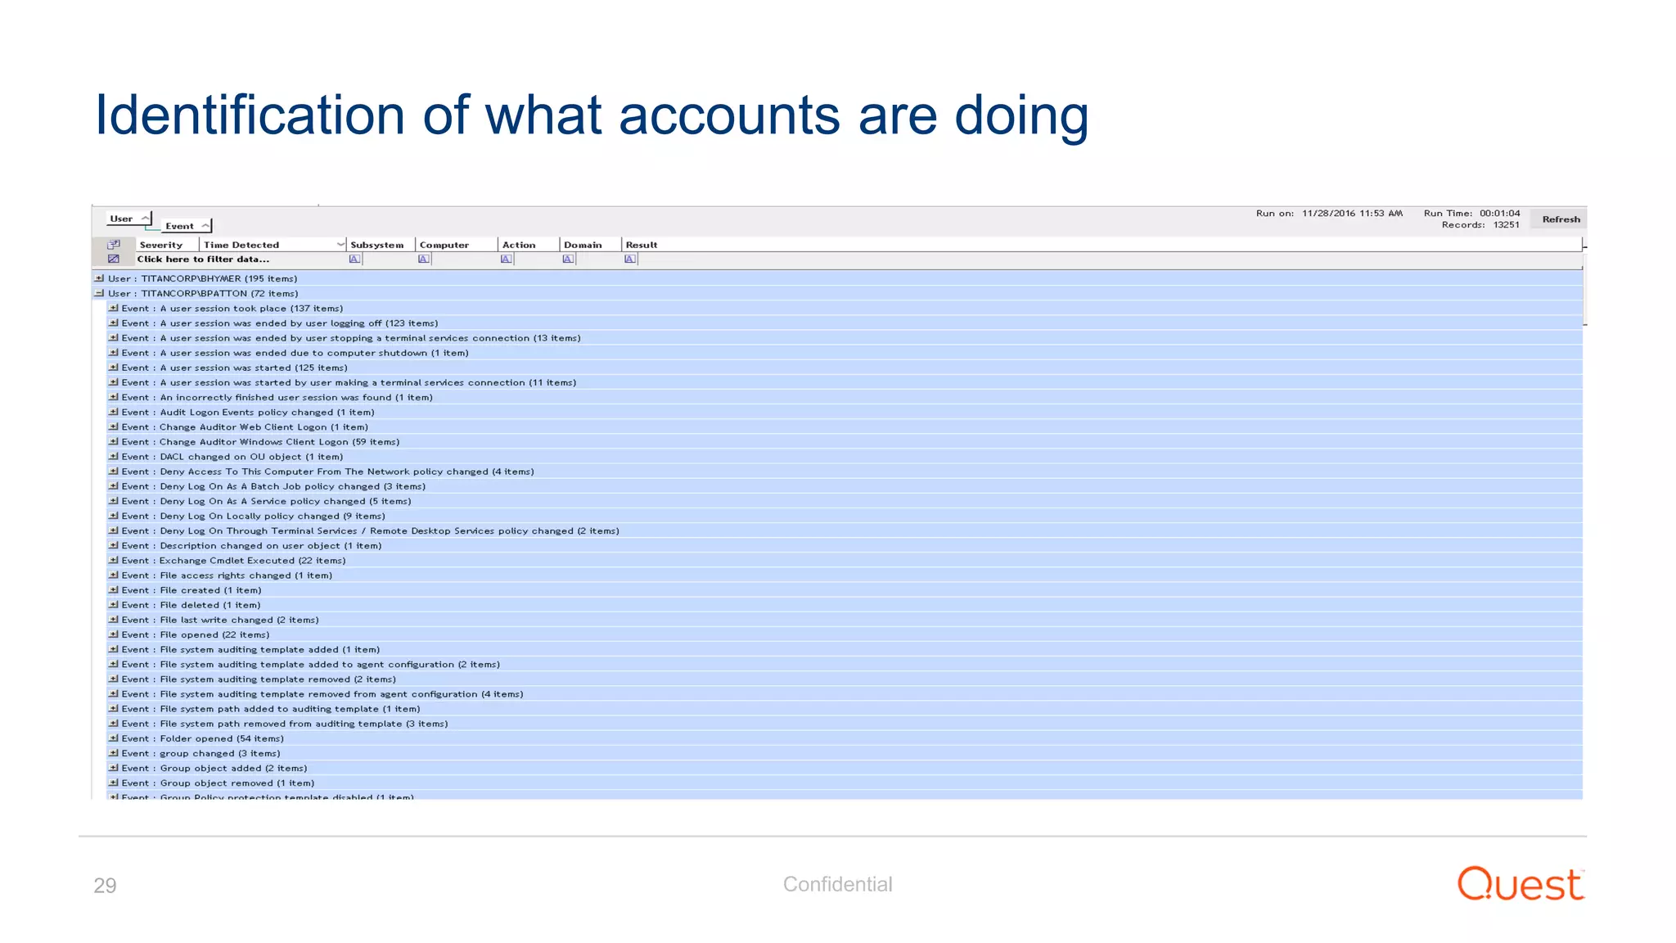Expand 'Deny Log On As A Service' event
The width and height of the screenshot is (1676, 943).
(x=114, y=501)
